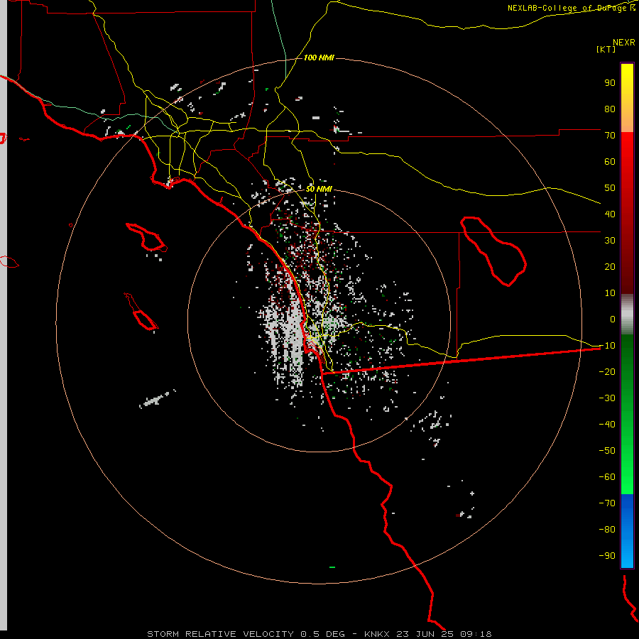Click the 60 scale value
Viewport: 639px width, 639px height.
tap(610, 162)
